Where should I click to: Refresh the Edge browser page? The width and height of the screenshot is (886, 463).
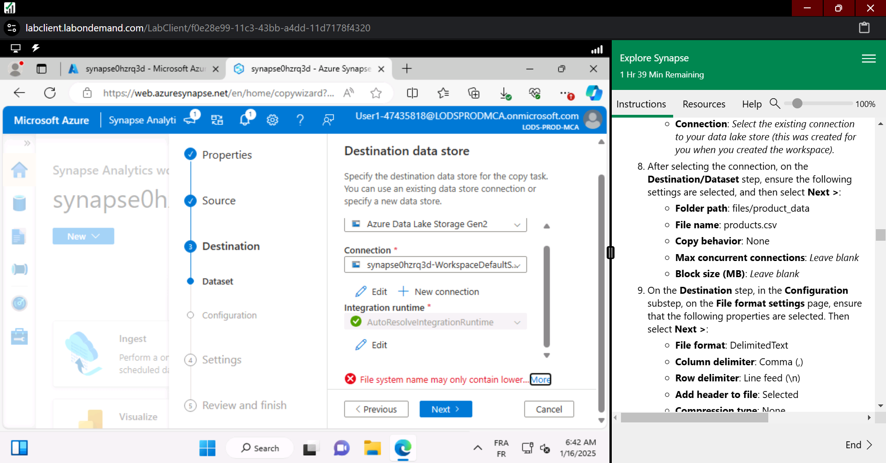pyautogui.click(x=50, y=93)
